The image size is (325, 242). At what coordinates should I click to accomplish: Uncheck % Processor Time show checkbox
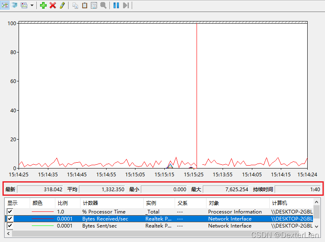tap(10, 211)
